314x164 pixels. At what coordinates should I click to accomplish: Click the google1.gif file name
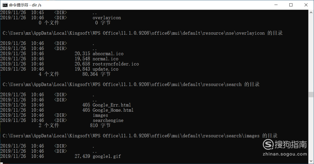pos(107,156)
